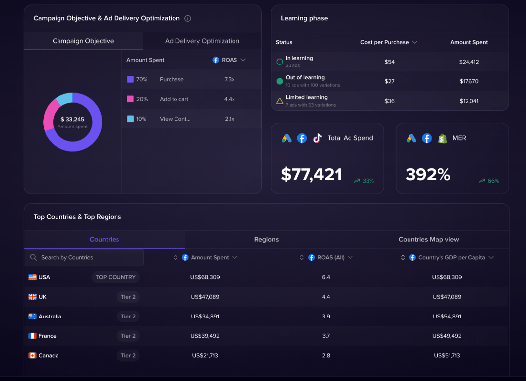Image resolution: width=526 pixels, height=381 pixels.
Task: Select the Regions tab
Action: [x=266, y=239]
